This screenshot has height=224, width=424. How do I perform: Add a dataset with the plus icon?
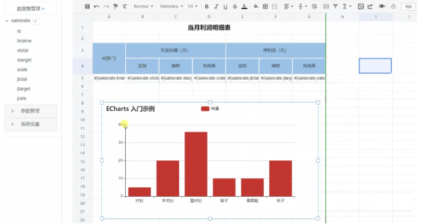[43, 9]
